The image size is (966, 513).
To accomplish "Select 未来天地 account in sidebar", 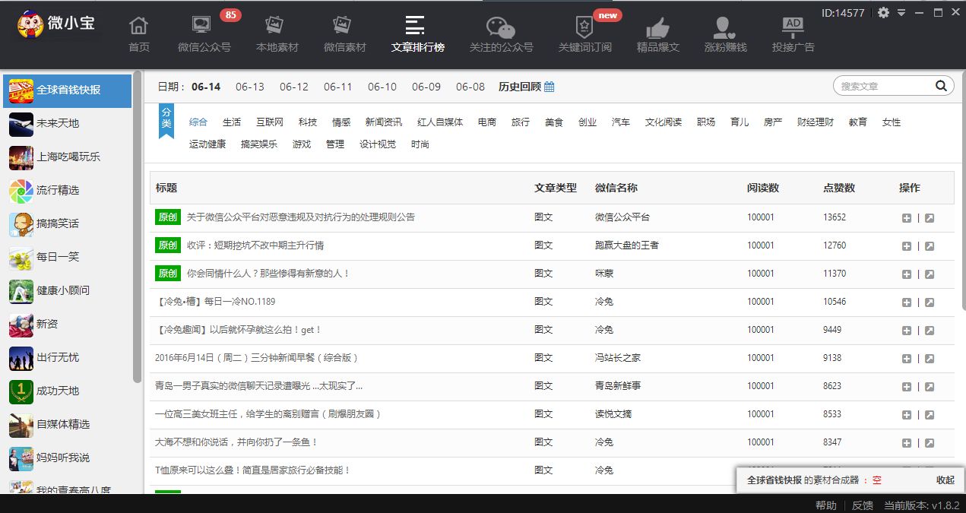I will tap(67, 123).
